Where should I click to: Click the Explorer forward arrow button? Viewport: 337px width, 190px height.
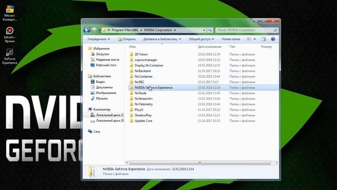point(94,30)
